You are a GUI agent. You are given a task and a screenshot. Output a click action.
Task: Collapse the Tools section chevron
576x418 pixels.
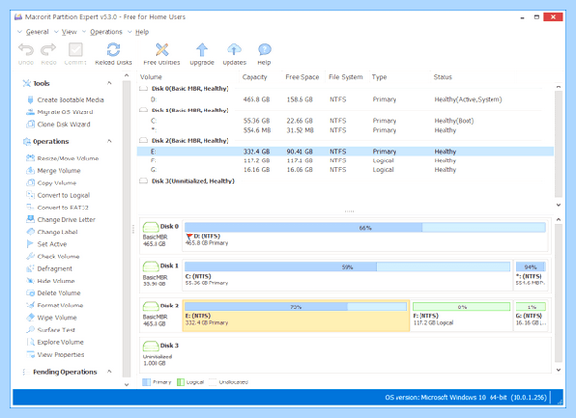[x=109, y=83]
